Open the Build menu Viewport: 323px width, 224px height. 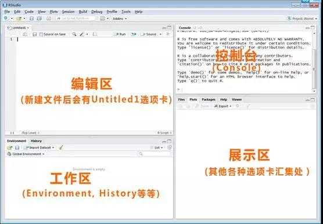[x=83, y=12]
